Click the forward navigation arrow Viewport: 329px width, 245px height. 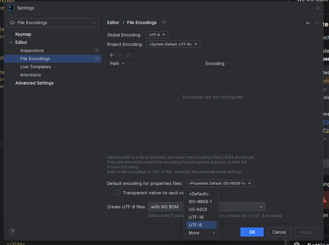click(x=317, y=23)
